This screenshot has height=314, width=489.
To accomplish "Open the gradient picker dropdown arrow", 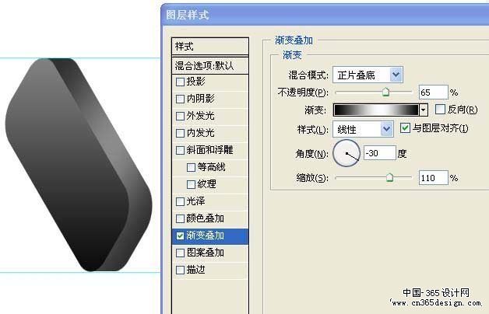I will coord(423,110).
